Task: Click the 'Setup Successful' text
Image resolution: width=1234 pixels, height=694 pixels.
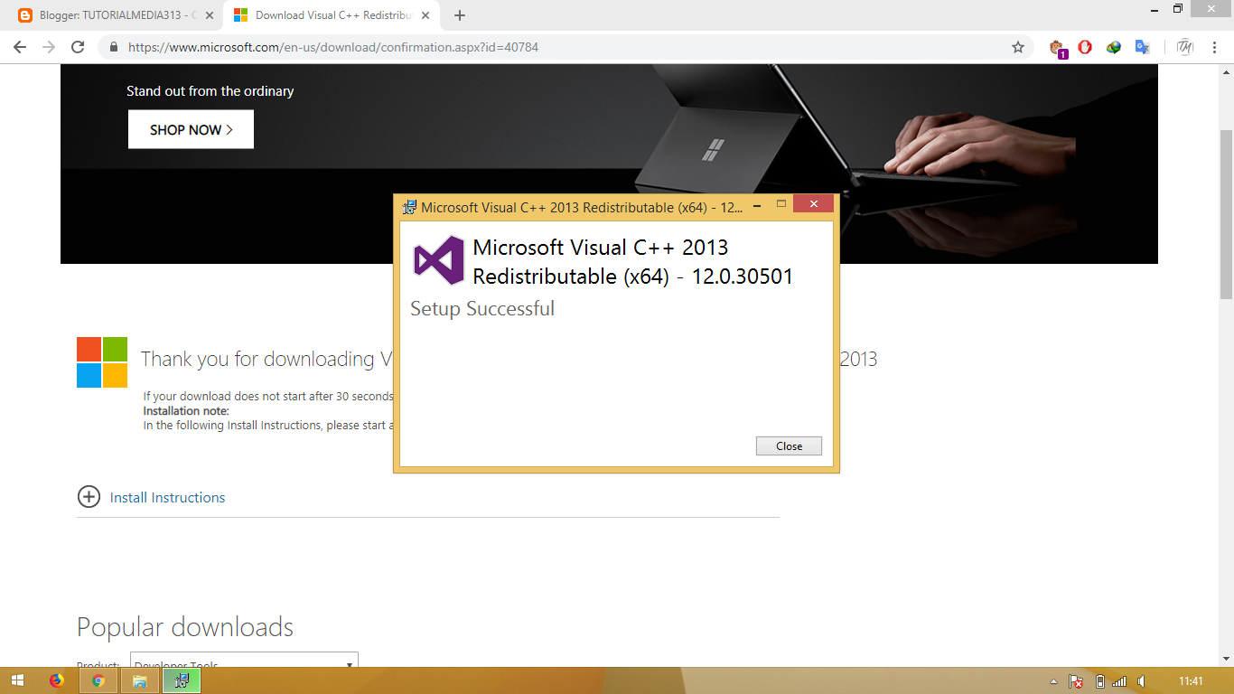Action: point(482,309)
